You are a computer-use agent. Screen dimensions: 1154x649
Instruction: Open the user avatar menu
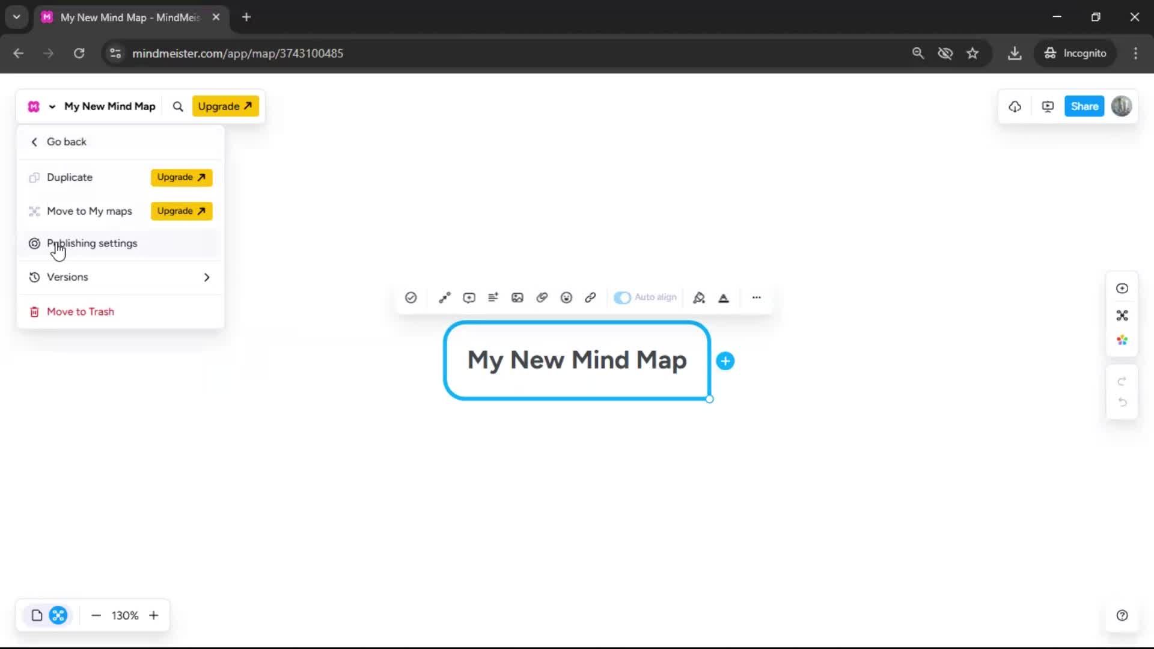coord(1122,106)
